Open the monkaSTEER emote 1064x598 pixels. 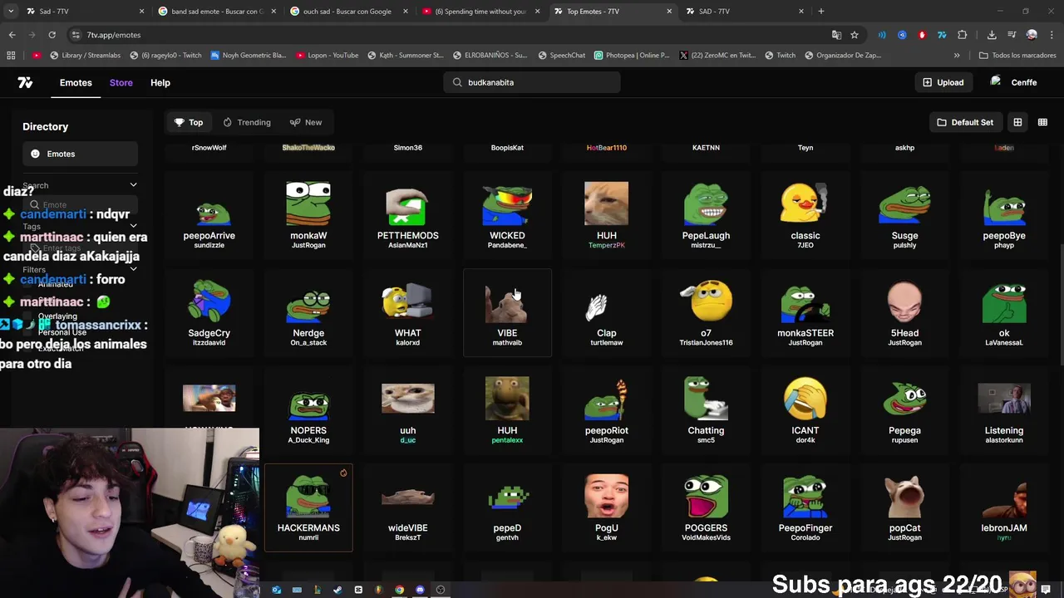pos(805,313)
